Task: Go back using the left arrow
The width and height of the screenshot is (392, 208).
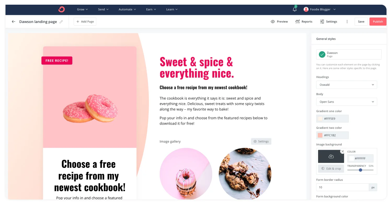Action: pyautogui.click(x=14, y=22)
